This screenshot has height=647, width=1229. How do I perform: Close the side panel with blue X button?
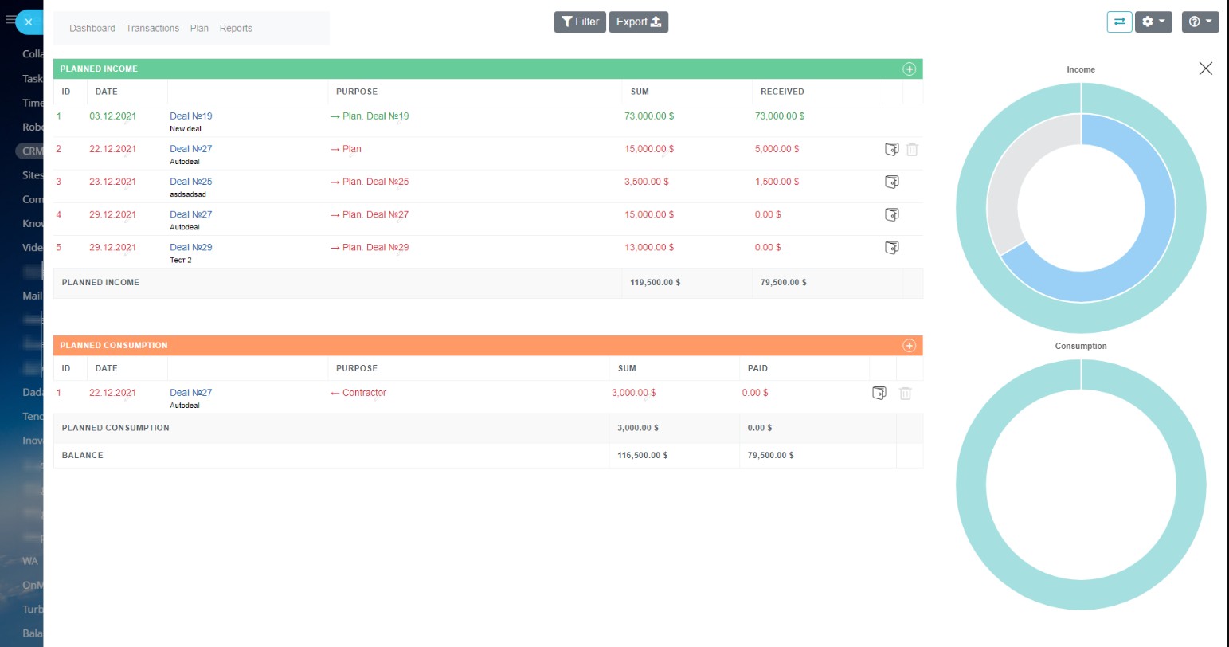(x=29, y=22)
